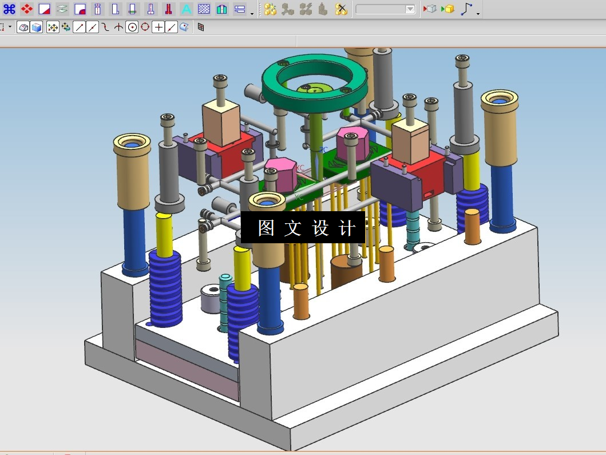Click the red-arrow gray cube icon
Screen dimensions: 606x455
tap(430, 9)
